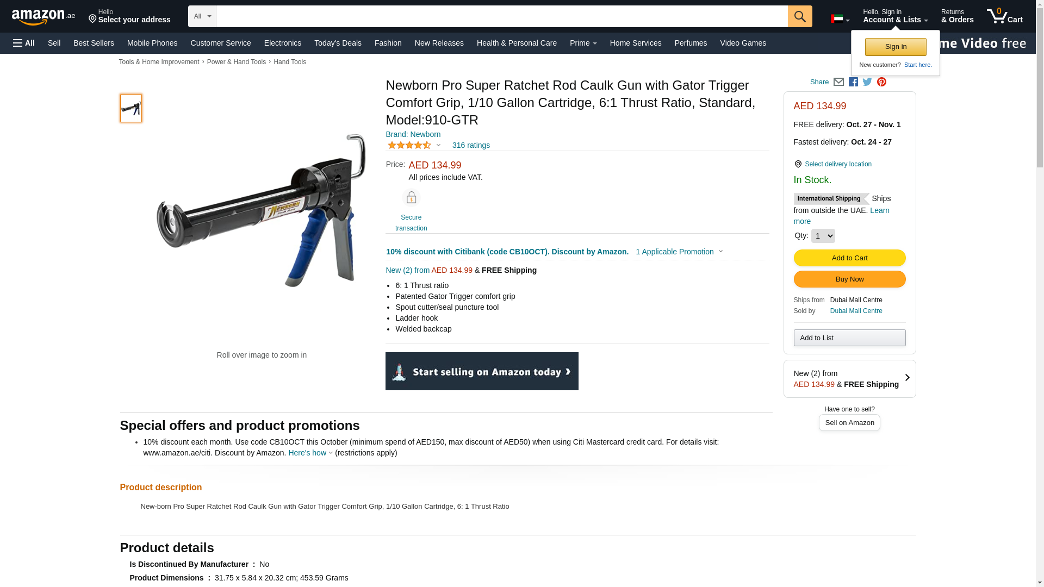Open the Qty quantity dropdown

point(823,236)
